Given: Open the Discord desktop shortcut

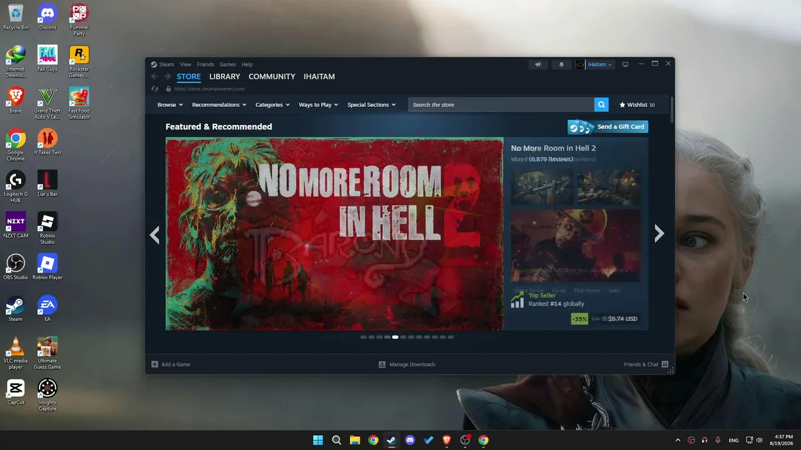Looking at the screenshot, I should [x=48, y=17].
